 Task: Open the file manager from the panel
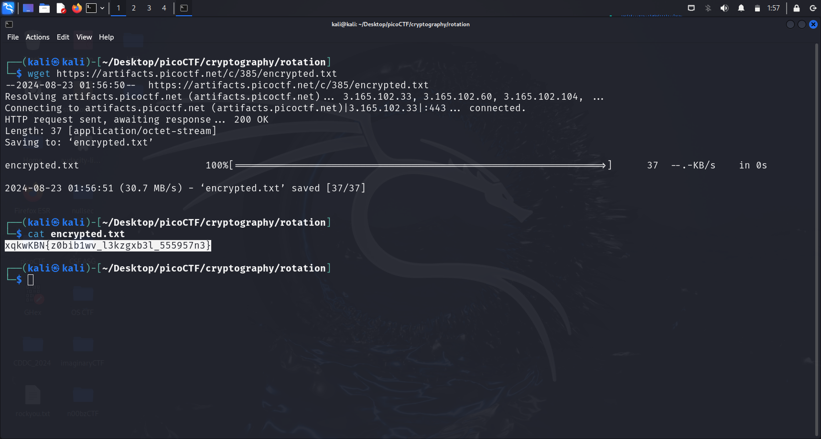[x=44, y=8]
